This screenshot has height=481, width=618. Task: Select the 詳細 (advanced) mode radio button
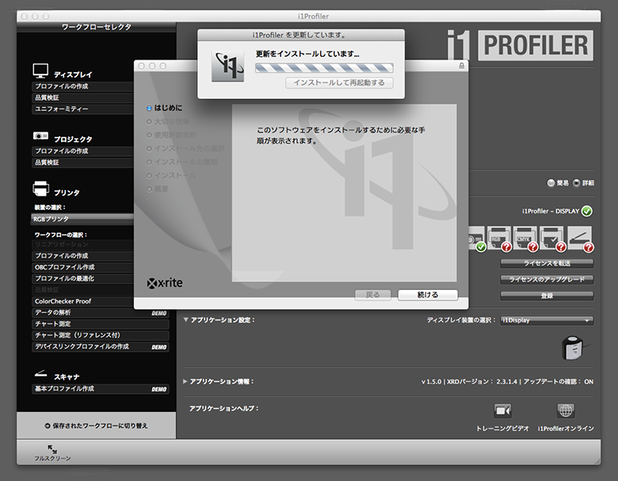click(576, 183)
